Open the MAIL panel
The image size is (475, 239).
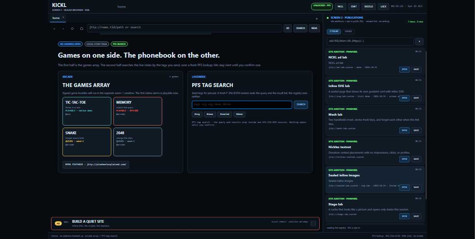click(340, 6)
